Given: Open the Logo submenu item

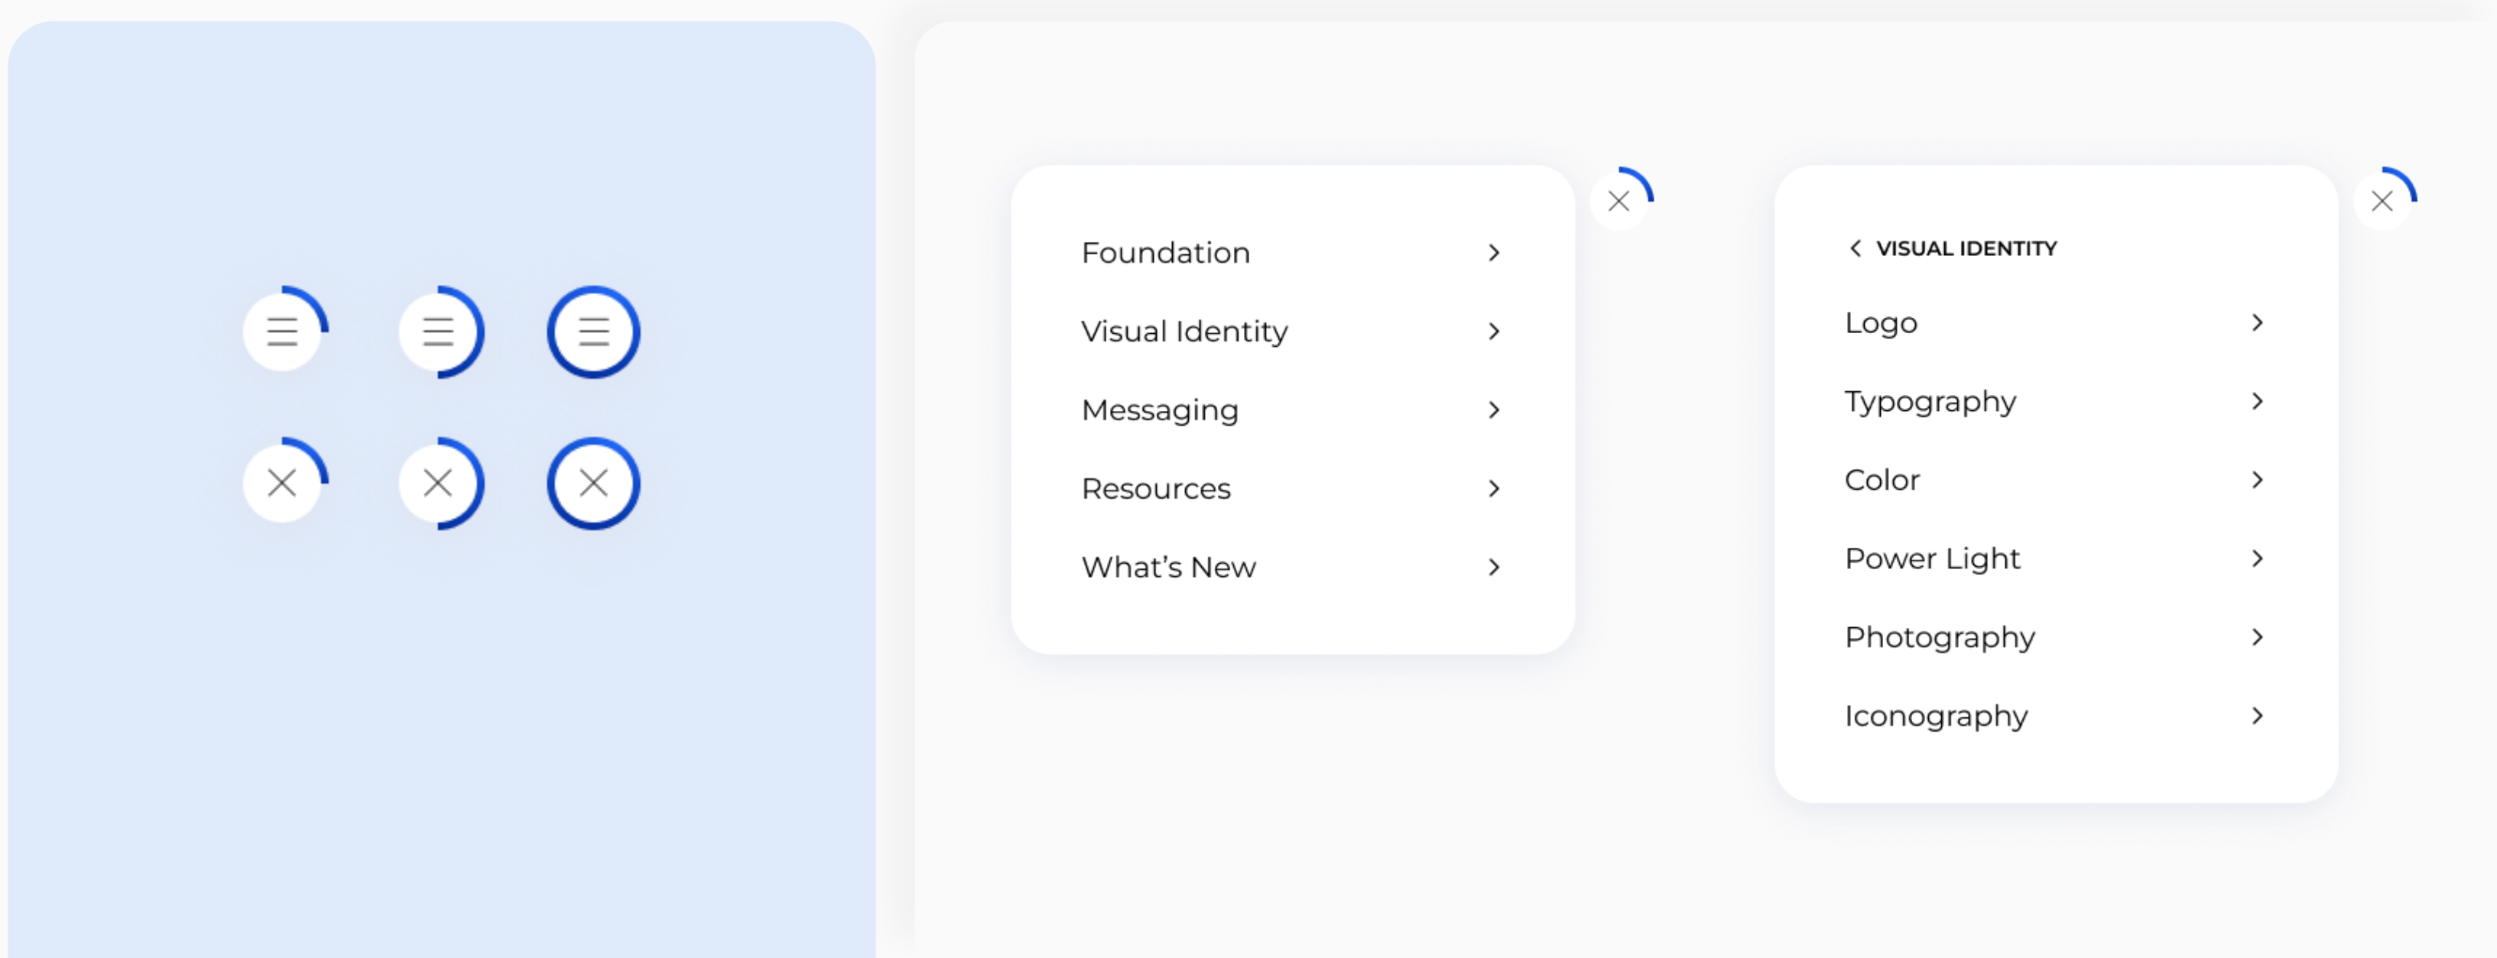Looking at the screenshot, I should pyautogui.click(x=2056, y=322).
